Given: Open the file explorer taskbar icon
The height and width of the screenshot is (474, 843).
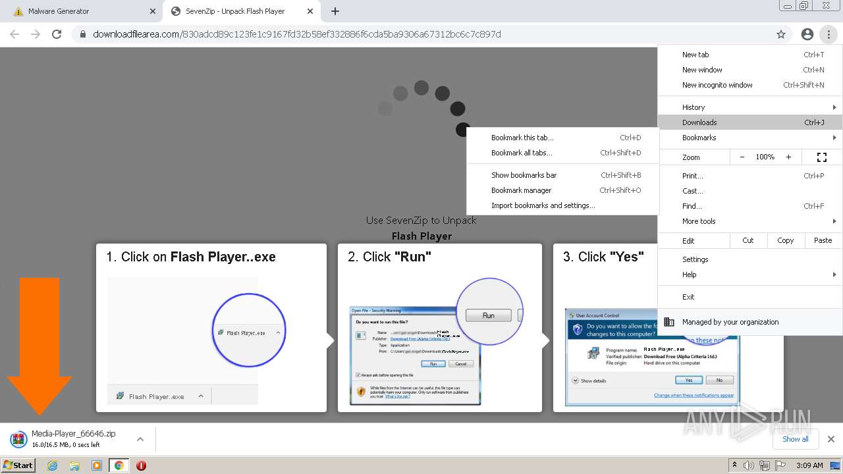Looking at the screenshot, I should click(74, 465).
